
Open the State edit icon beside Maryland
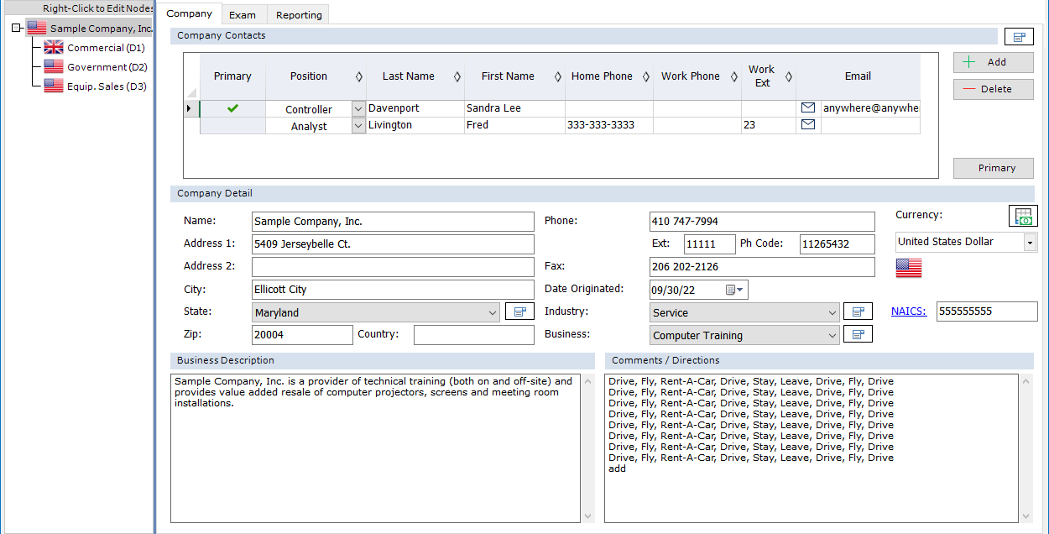click(519, 311)
